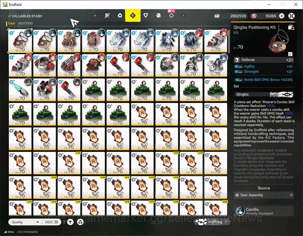Open the Quality sort dropdown
Viewport: 303px width, 236px height.
click(x=25, y=222)
